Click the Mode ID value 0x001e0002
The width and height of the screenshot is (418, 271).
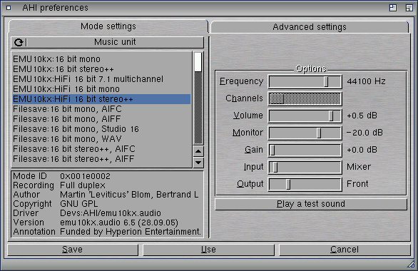click(85, 176)
